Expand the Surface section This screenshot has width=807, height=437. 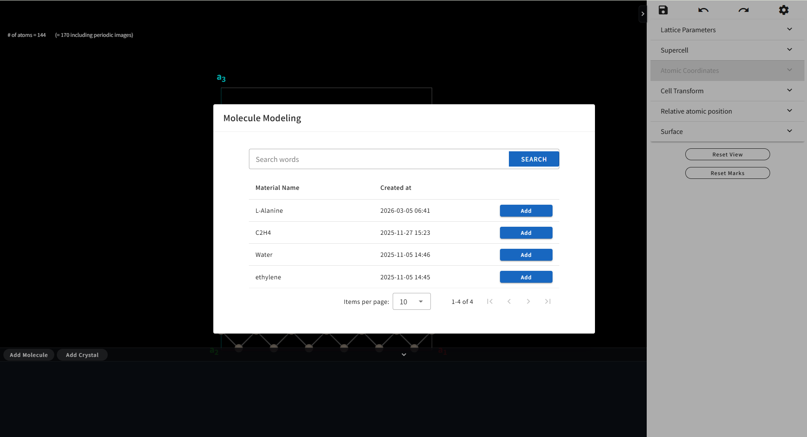[727, 132]
